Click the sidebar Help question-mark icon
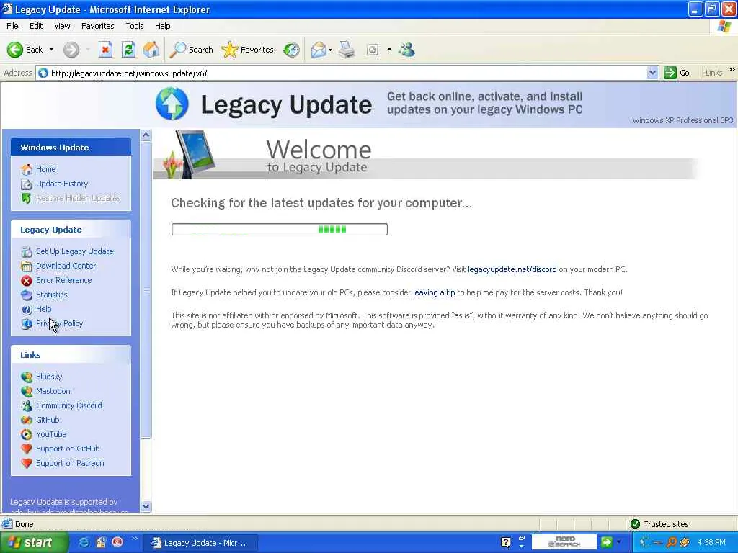This screenshot has width=738, height=553. (x=27, y=310)
